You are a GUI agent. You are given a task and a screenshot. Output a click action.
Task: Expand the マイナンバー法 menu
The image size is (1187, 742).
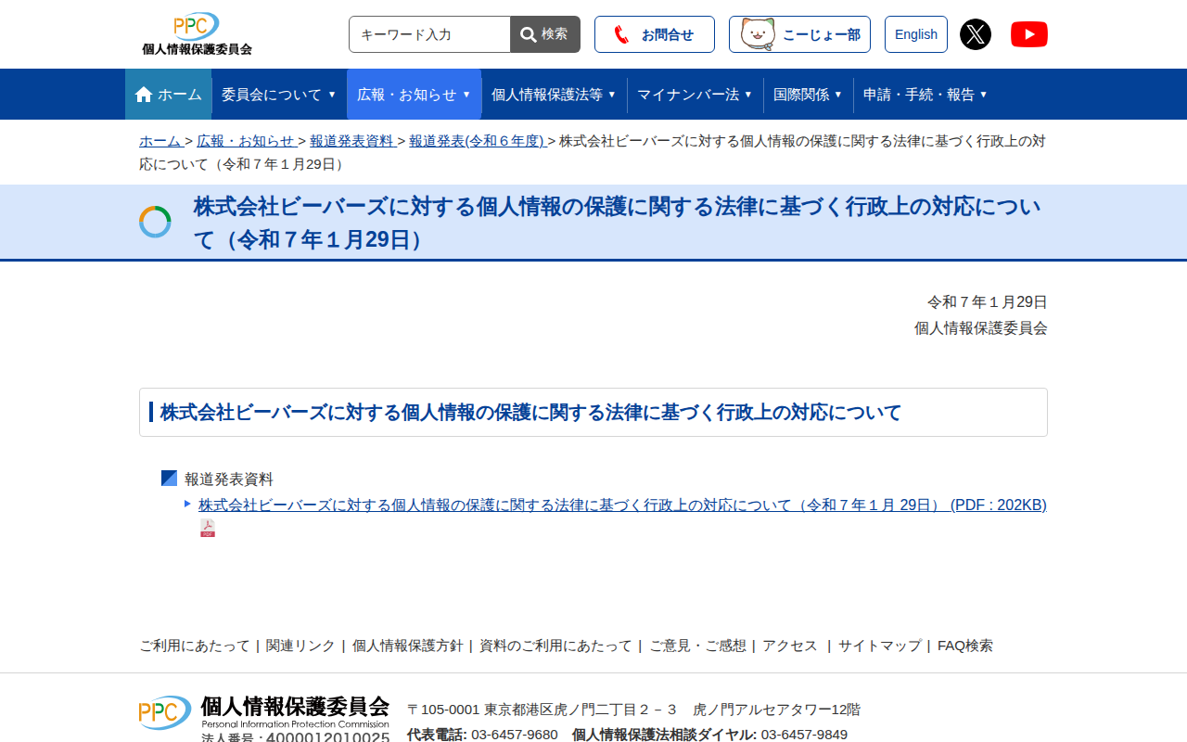(x=696, y=95)
